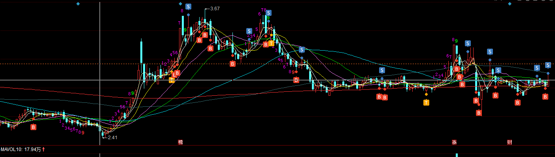Open the B marker at the trough between both peaks
Screen dimensions: 555x157
click(x=232, y=63)
